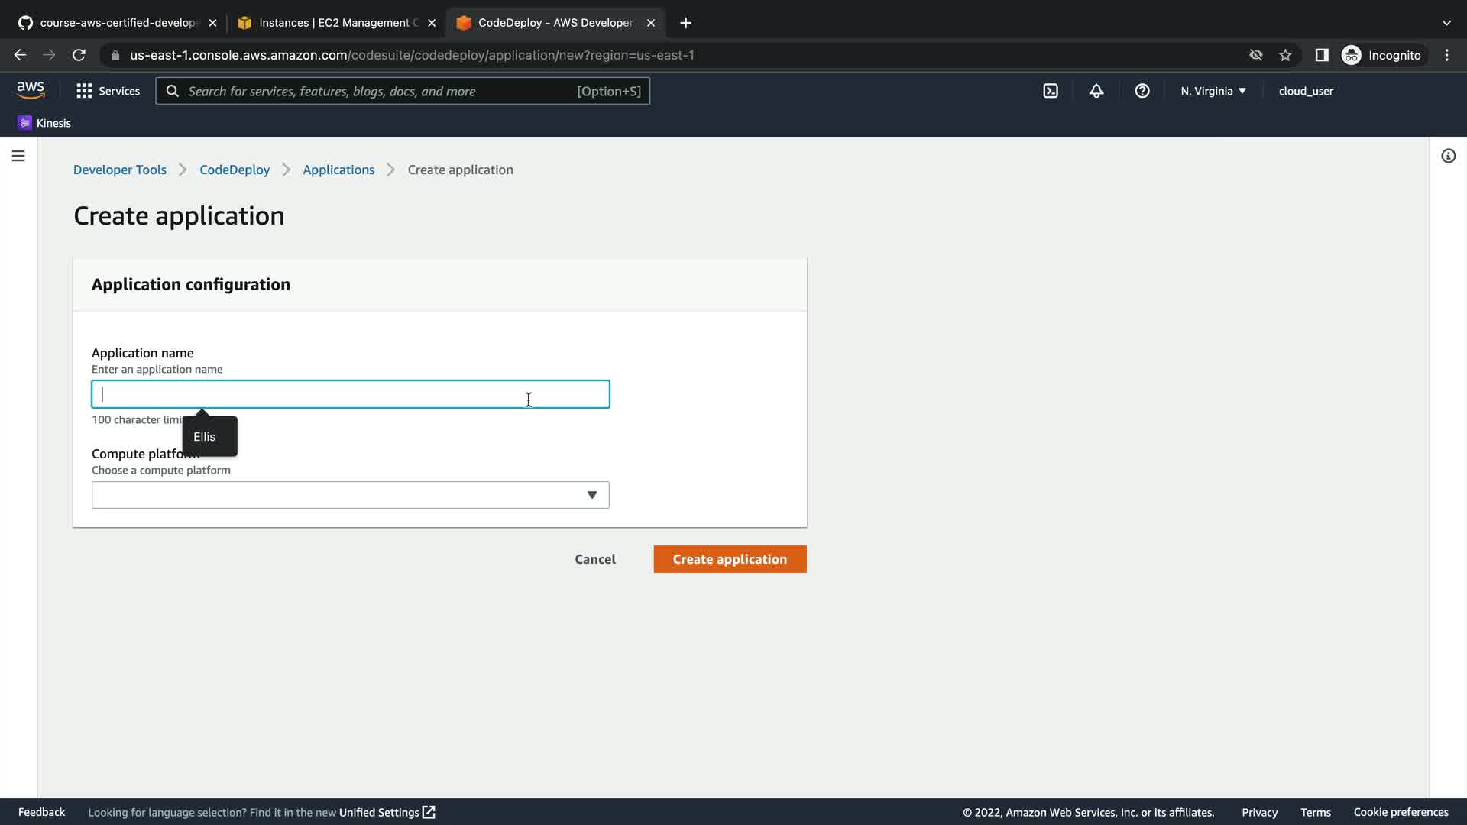Switch to course-aws-certified-developer GitHub tab
Image resolution: width=1467 pixels, height=825 pixels.
pos(116,23)
